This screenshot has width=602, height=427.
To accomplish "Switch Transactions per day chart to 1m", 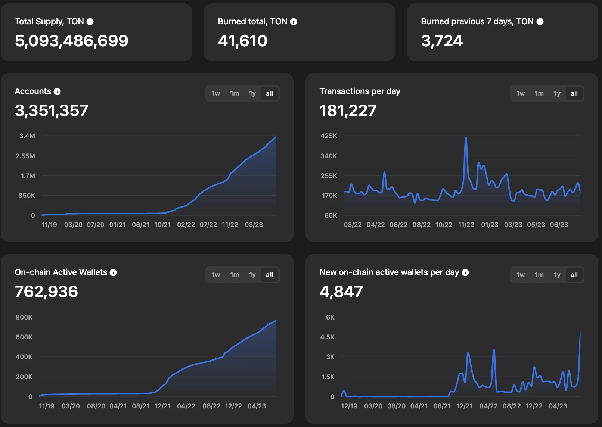I will 539,93.
